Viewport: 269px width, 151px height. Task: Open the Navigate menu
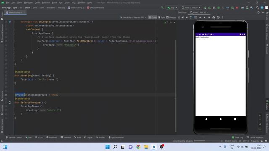point(28,3)
